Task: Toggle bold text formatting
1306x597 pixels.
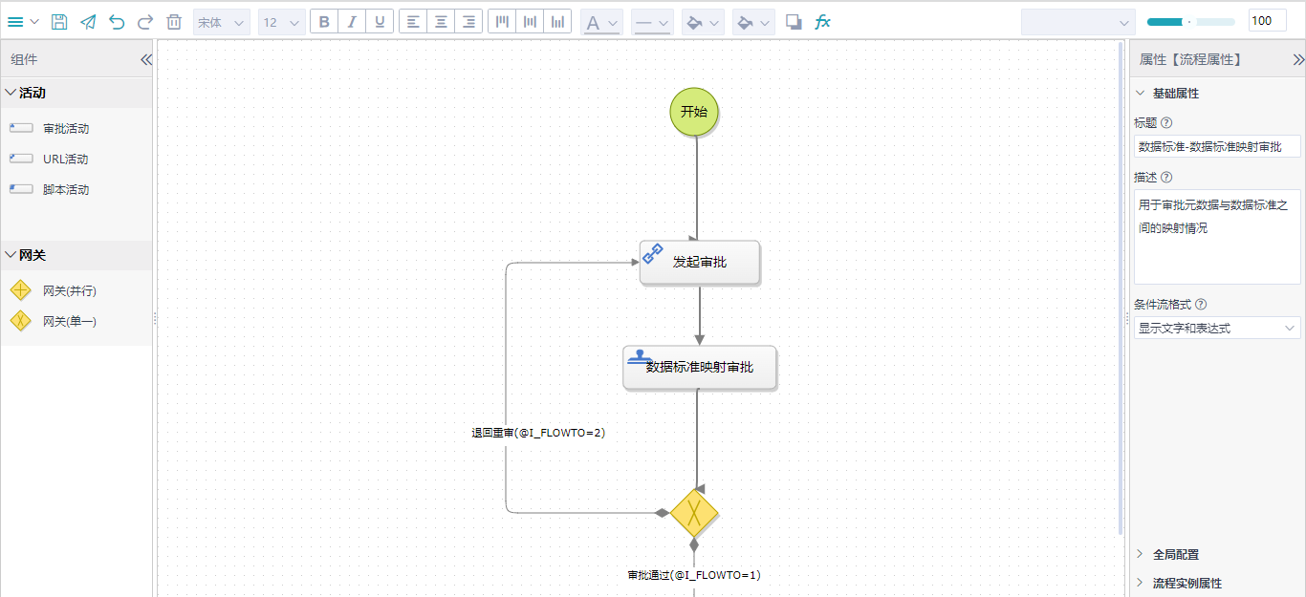Action: (x=324, y=22)
